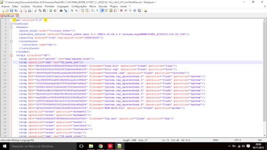Open the Configurações menu

pyautogui.click(x=79, y=6)
